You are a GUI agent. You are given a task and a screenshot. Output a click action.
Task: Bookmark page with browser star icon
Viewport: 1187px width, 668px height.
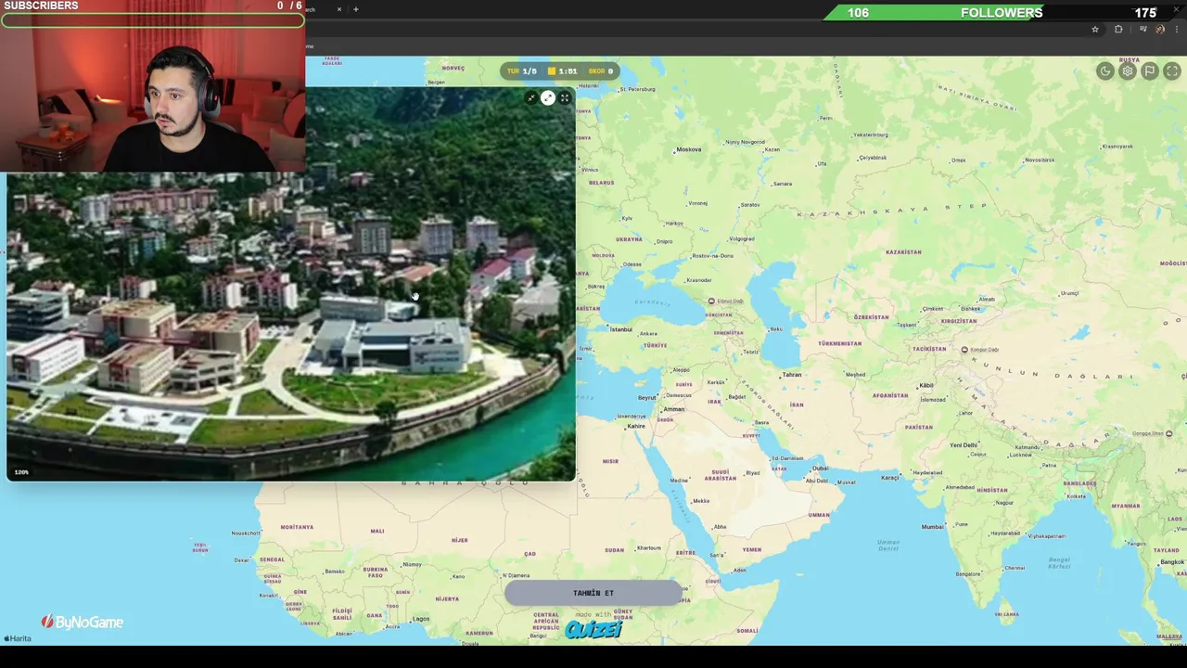[1095, 30]
